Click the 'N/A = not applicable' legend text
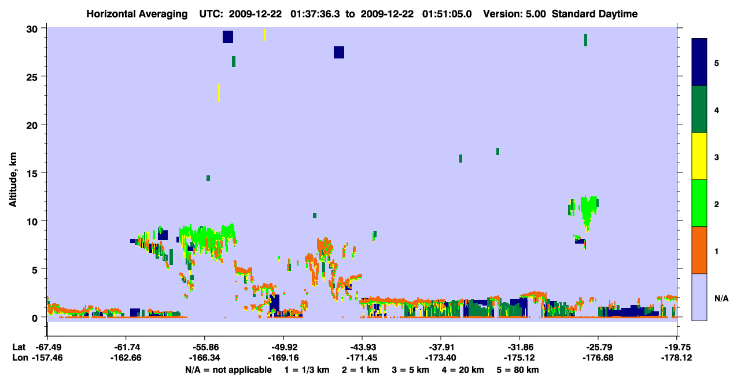752x386 pixels. (228, 370)
